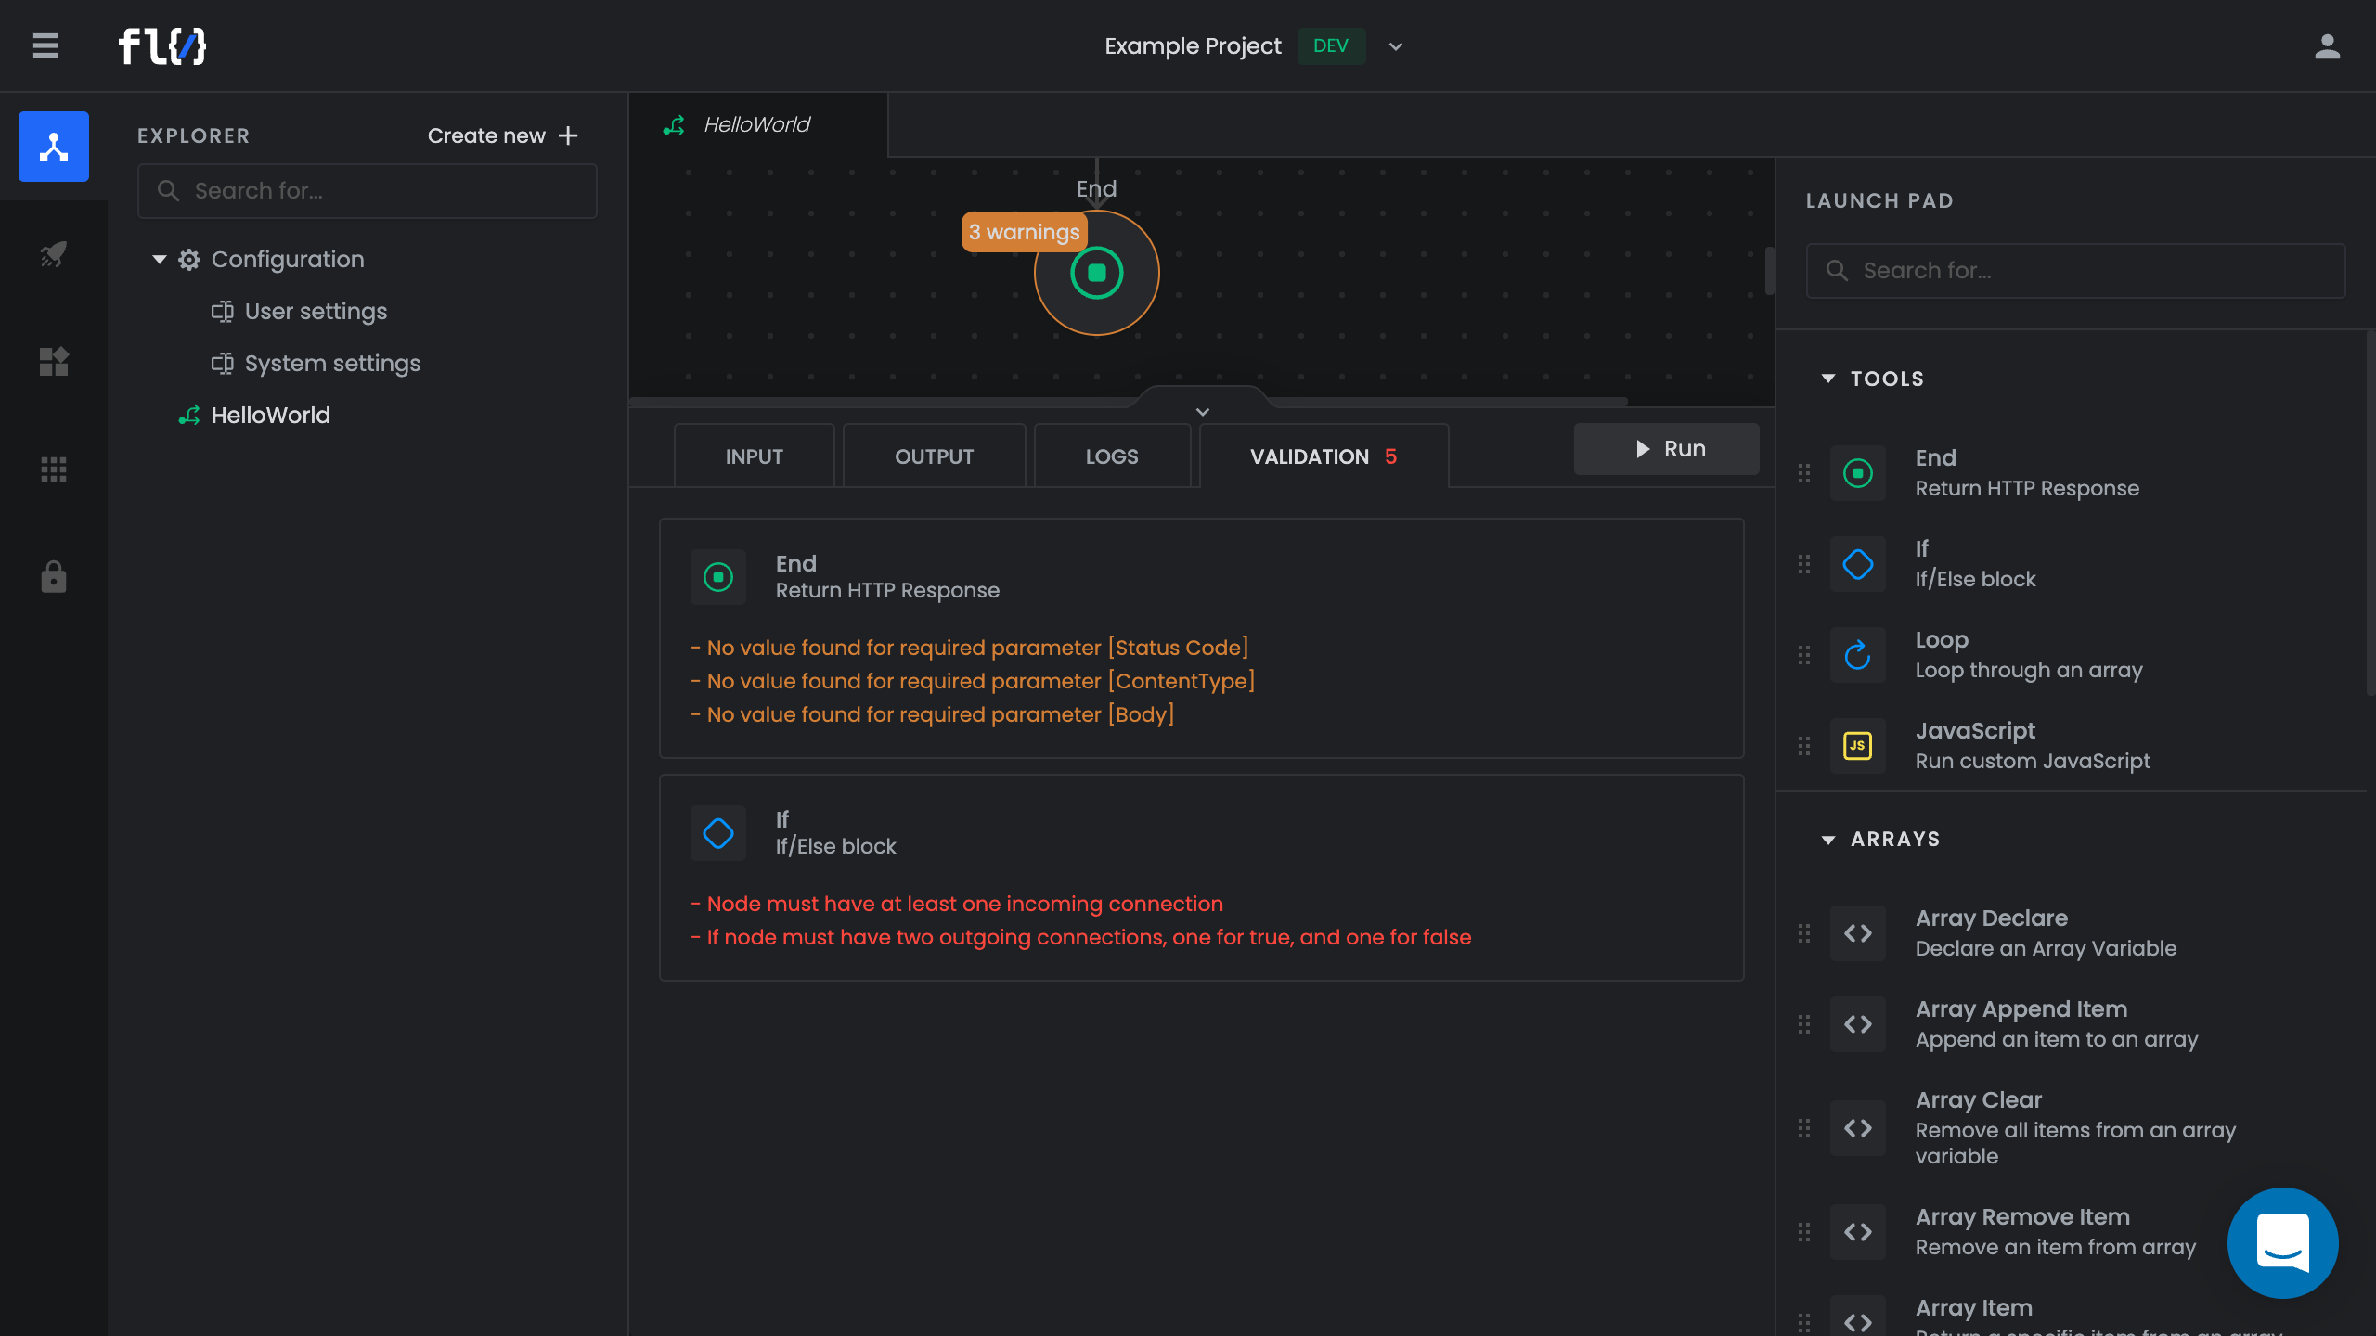Open the project environment dropdown chevron

[x=1395, y=46]
